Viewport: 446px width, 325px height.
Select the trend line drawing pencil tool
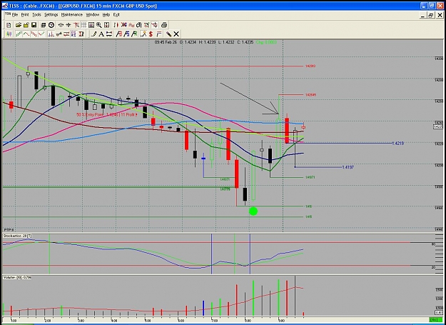tap(93, 34)
